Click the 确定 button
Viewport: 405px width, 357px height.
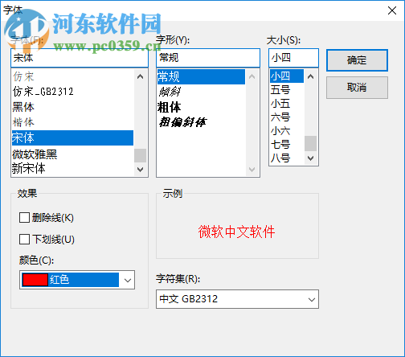[x=357, y=60]
